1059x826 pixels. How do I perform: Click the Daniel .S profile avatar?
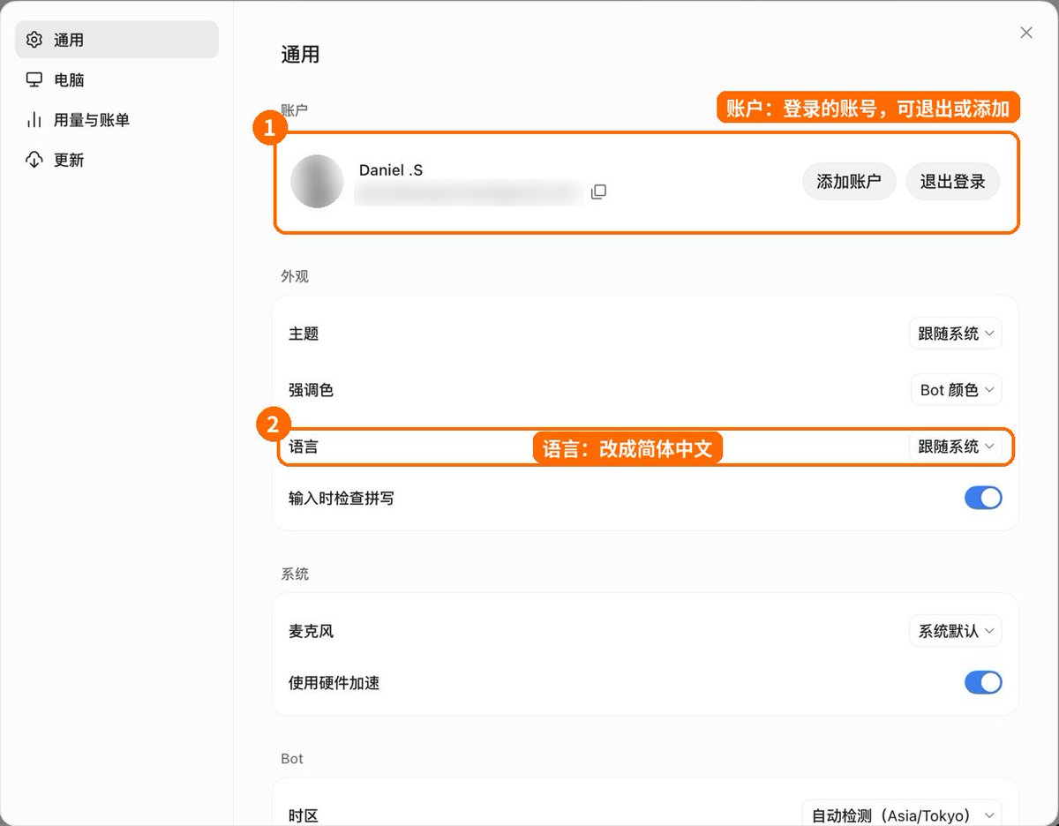[317, 181]
